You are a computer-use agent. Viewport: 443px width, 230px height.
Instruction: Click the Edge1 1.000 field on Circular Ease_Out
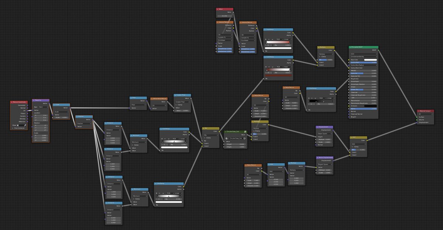236,147
